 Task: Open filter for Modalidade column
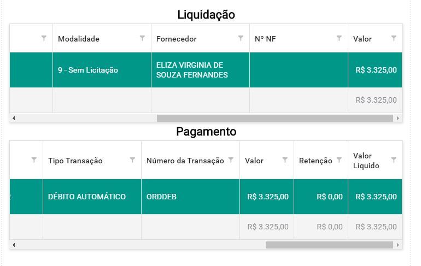142,38
